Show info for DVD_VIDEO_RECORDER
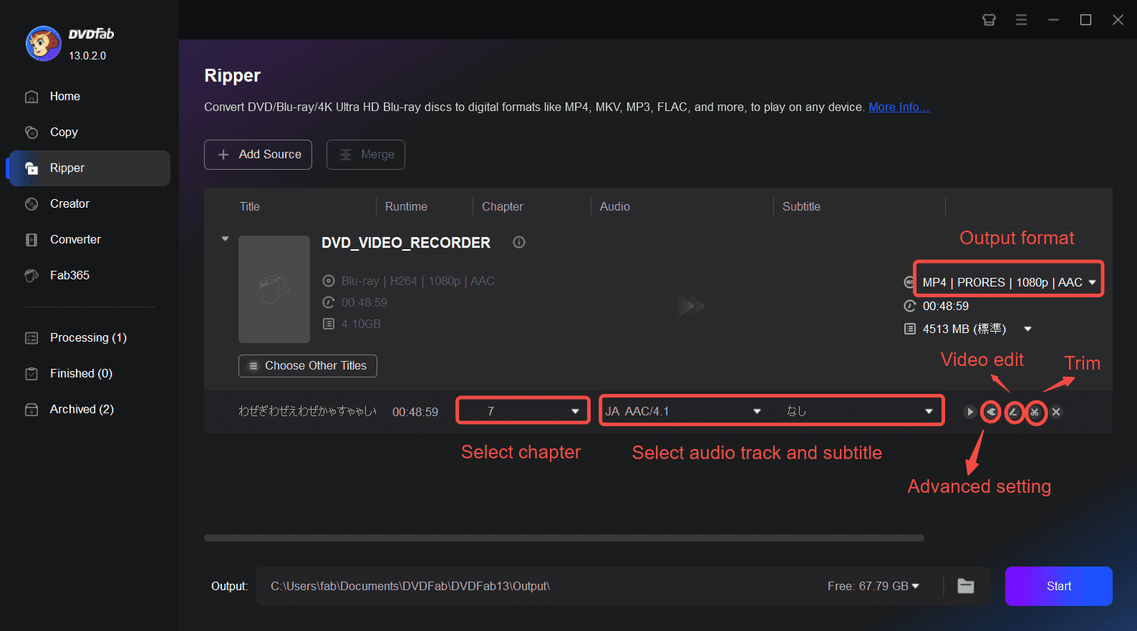 click(519, 242)
